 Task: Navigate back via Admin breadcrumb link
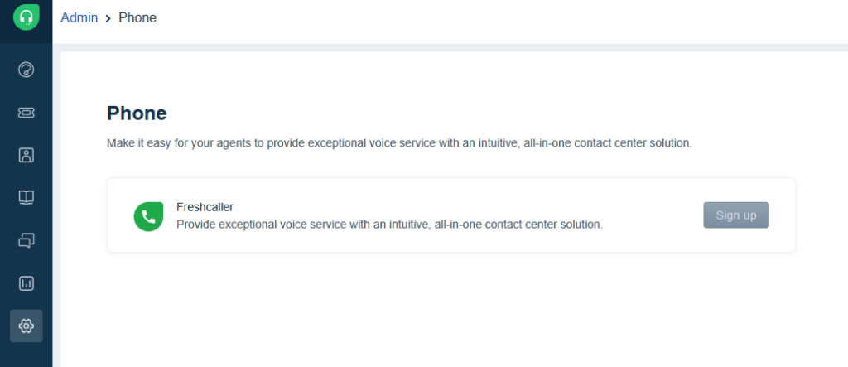click(79, 17)
